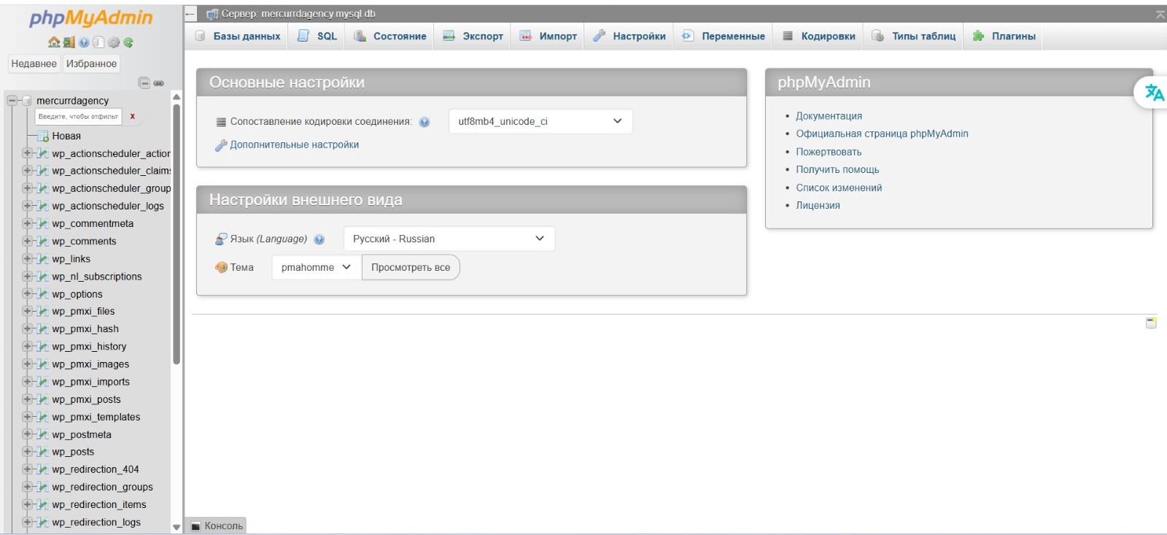Open the language dropdown Русский - Russian
This screenshot has height=535, width=1167.
tap(449, 239)
